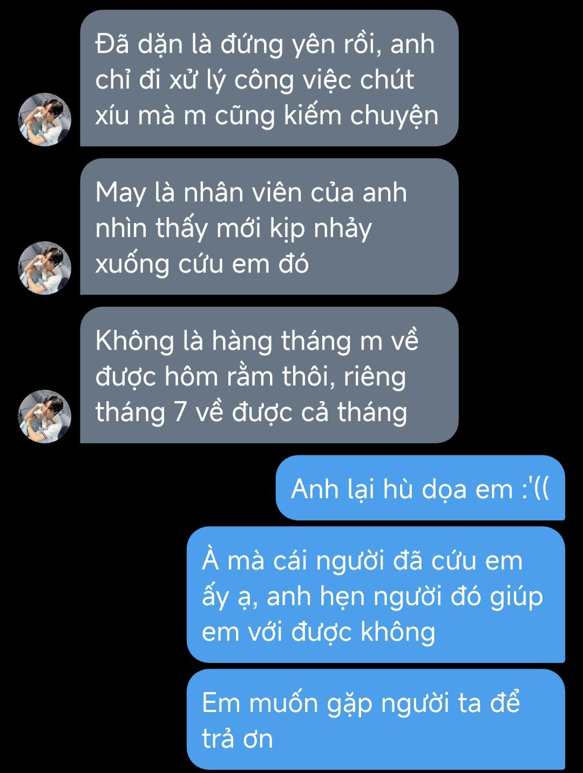
Task: Tap the 'Không là hàng tháng m về' bubble
Action: tap(269, 375)
